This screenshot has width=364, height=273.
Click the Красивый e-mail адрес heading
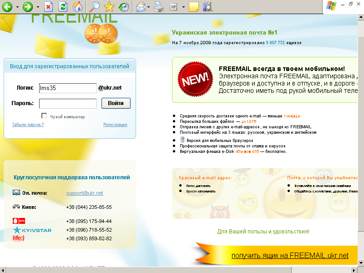[x=205, y=178]
